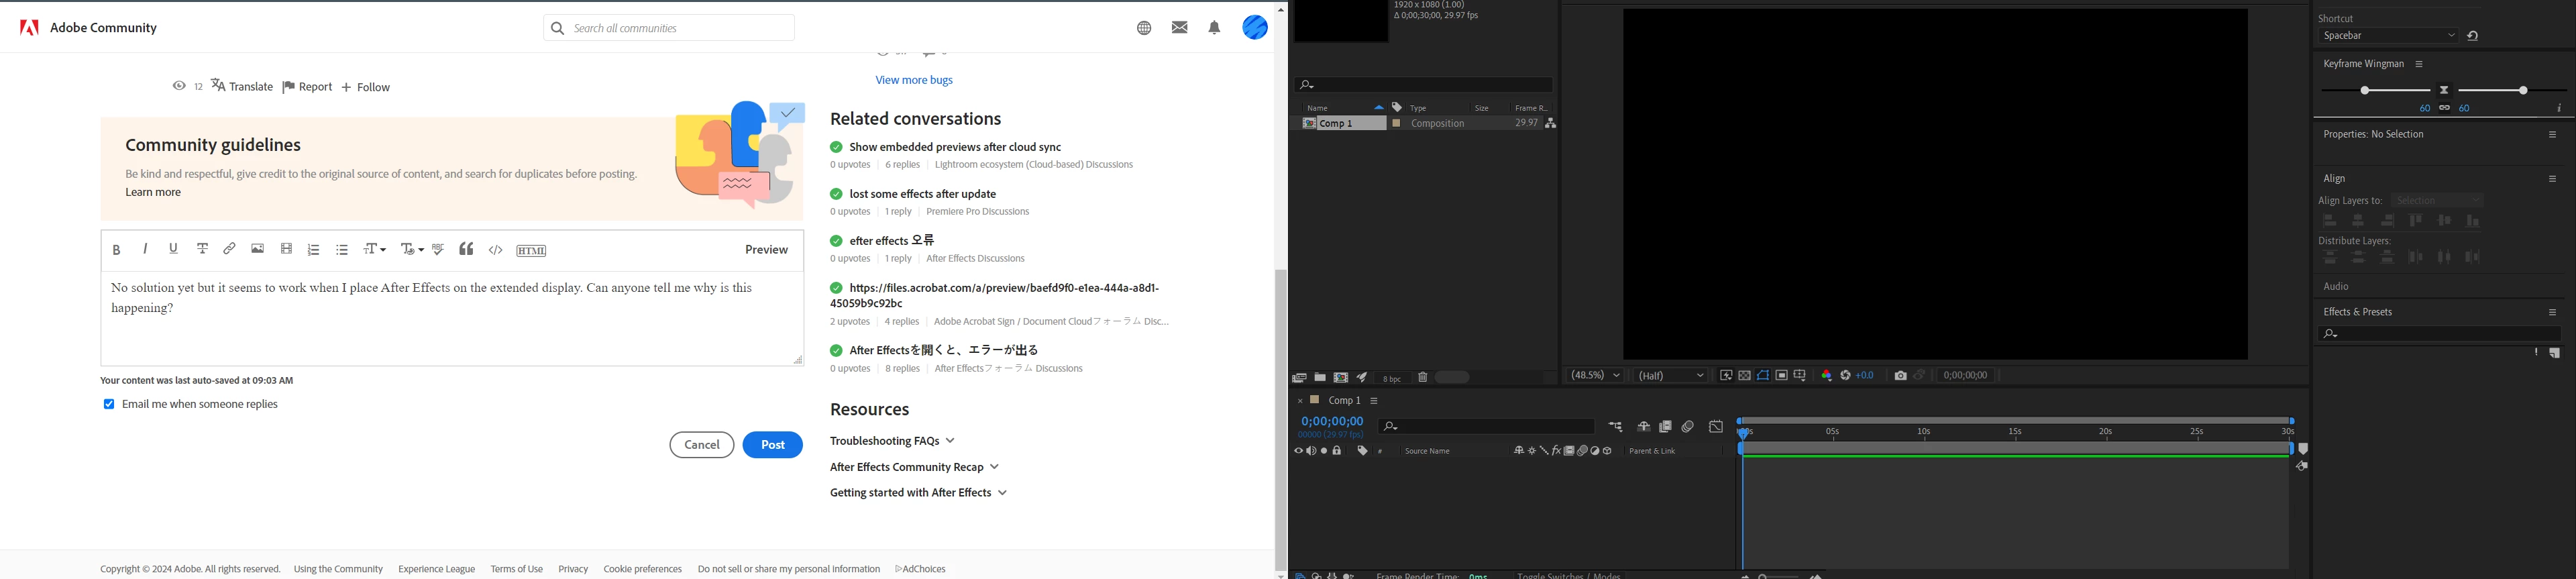Open the notifications bell
2576x579 pixels.
(x=1214, y=28)
